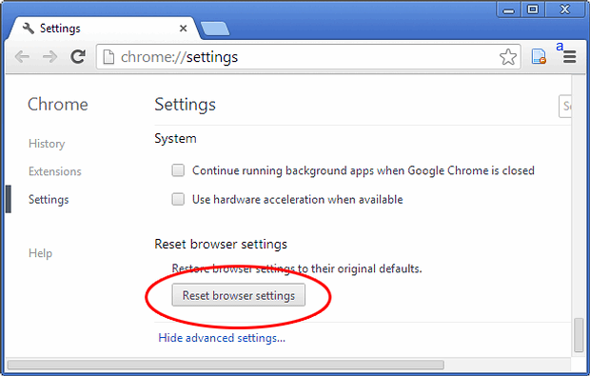Toggle use hardware acceleration checkbox

point(178,199)
